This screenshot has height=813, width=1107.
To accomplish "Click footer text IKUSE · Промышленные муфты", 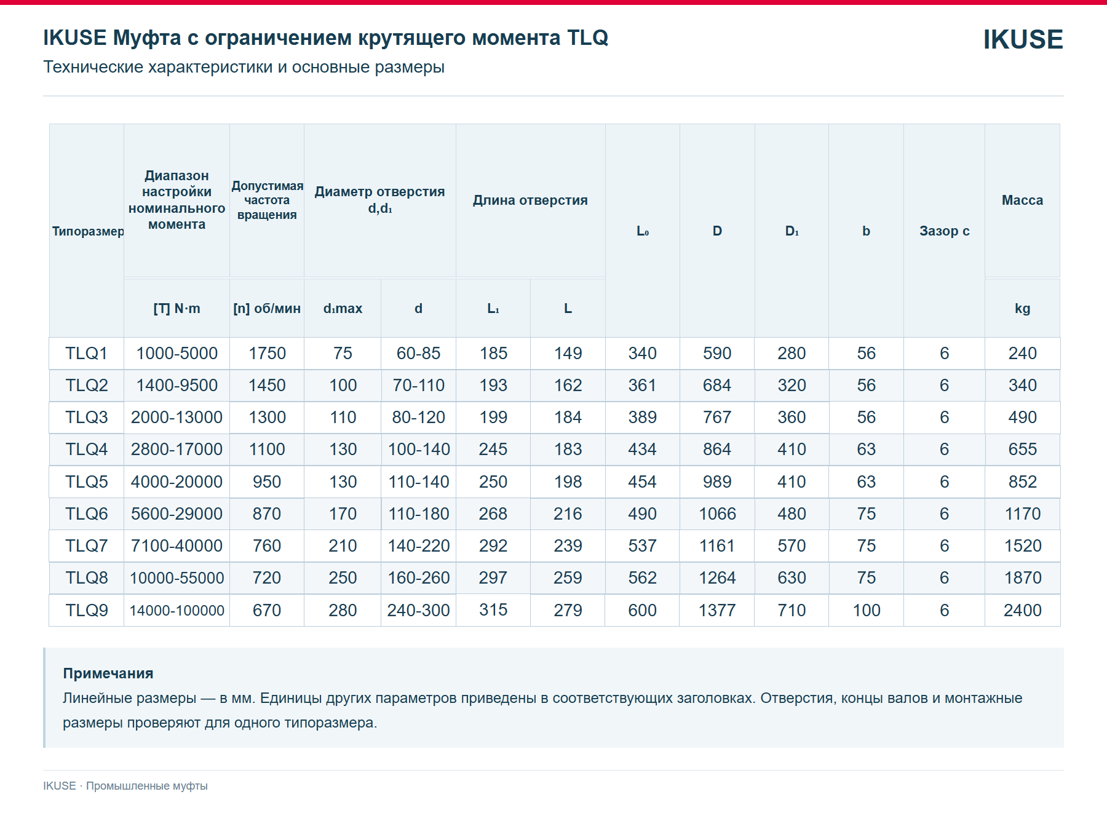I will pos(125,786).
